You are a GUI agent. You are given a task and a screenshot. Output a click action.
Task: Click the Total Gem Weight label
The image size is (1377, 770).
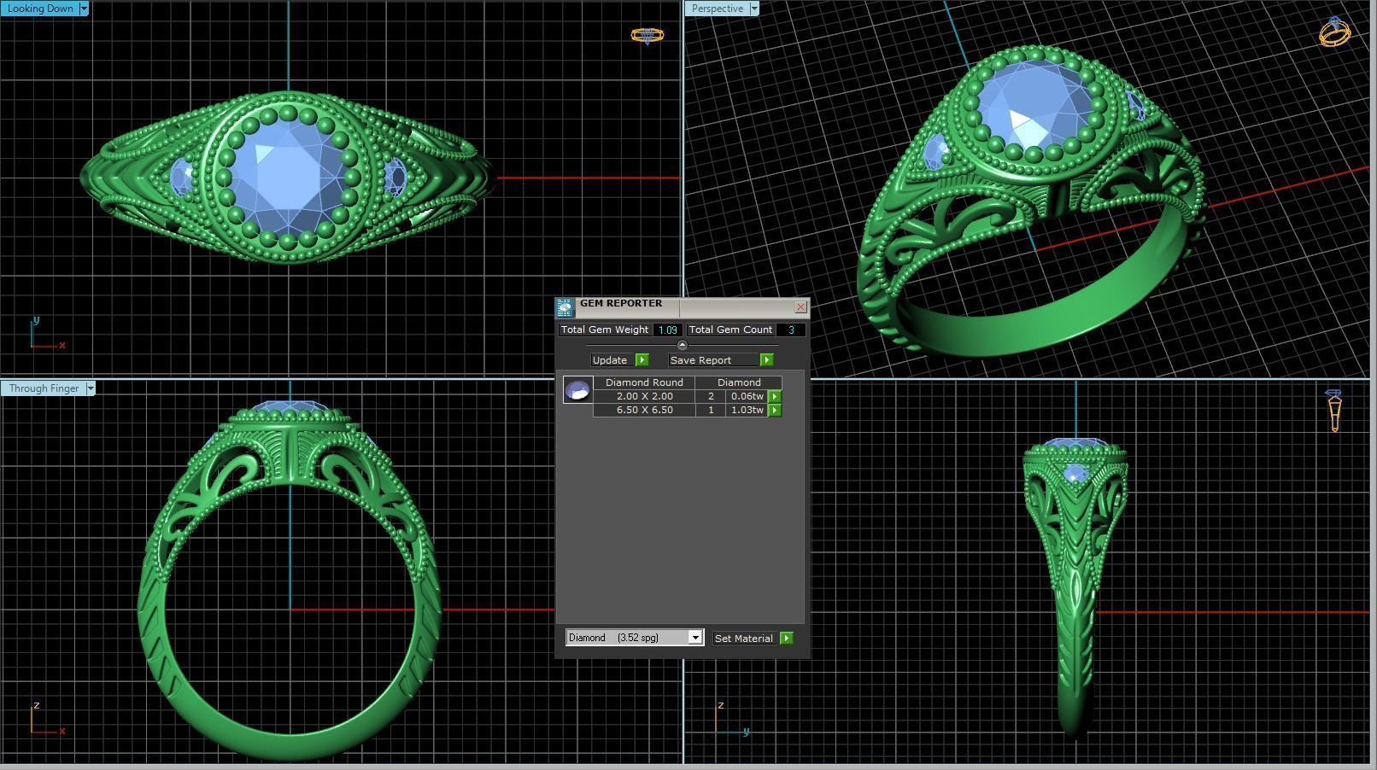point(605,330)
